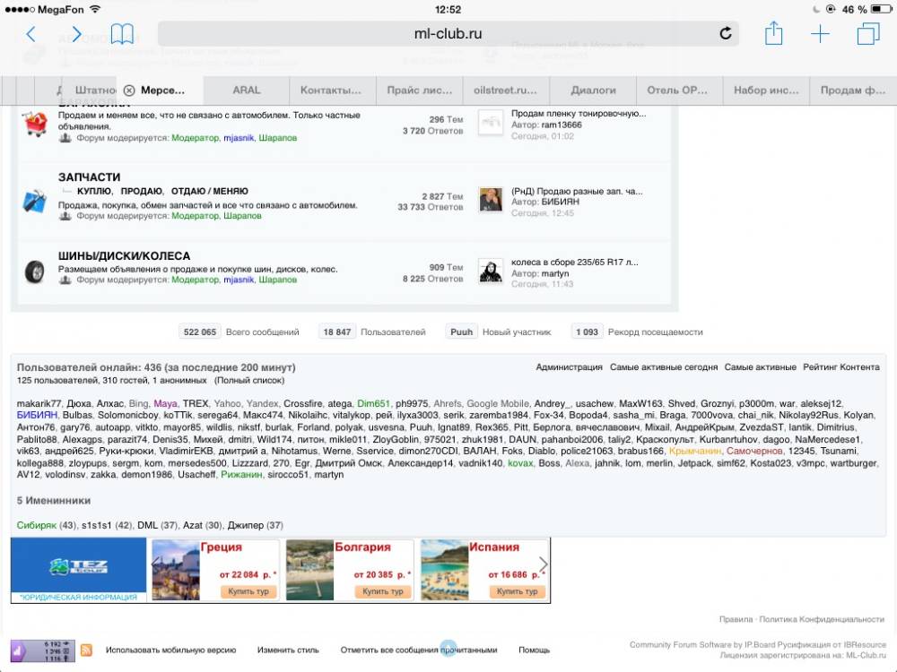Screen dimensions: 897x672
Task: Click the RSS feed icon in footer
Action: click(86, 650)
